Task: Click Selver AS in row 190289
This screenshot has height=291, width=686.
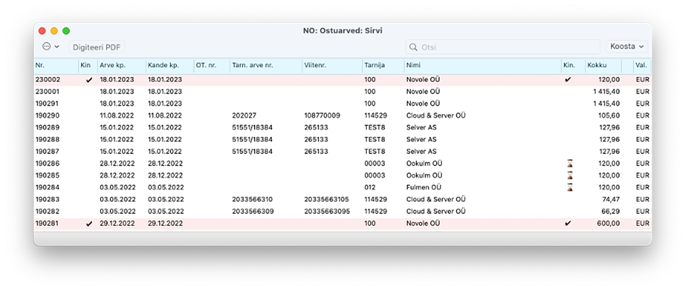Action: pyautogui.click(x=421, y=127)
